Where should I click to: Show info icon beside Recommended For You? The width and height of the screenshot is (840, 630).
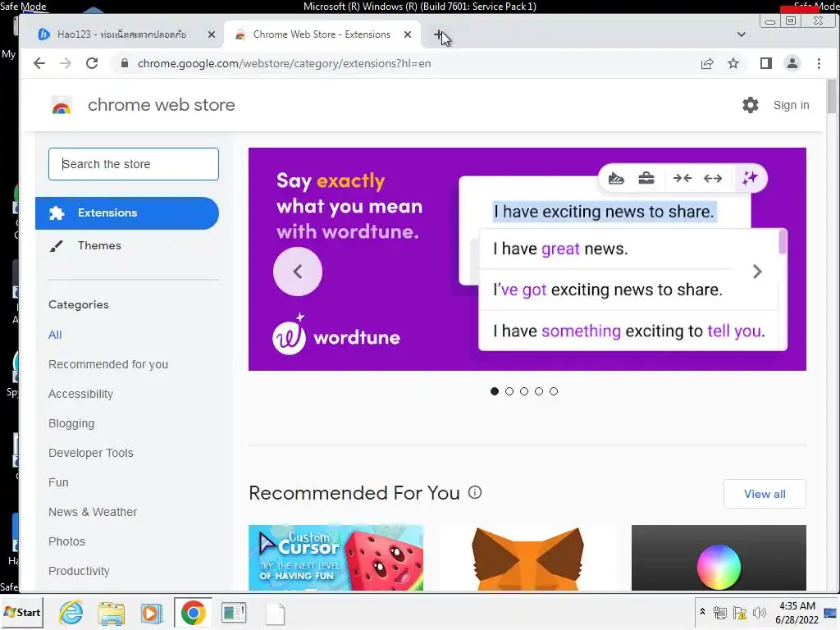click(x=475, y=492)
